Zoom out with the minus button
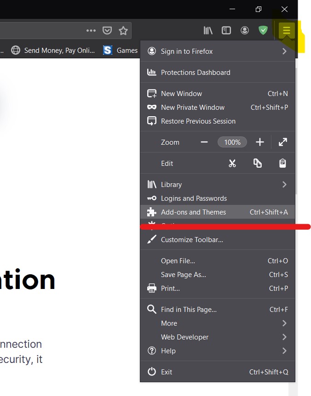The height and width of the screenshot is (396, 311). pyautogui.click(x=204, y=142)
